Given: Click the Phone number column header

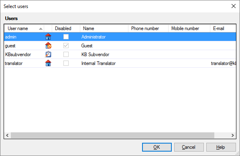Looking at the screenshot, I should tap(148, 28).
